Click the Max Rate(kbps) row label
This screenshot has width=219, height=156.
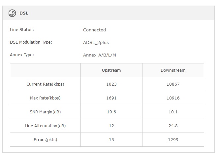tap(45, 98)
